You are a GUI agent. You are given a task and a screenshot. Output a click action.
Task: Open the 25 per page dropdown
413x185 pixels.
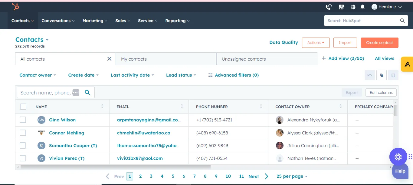click(x=292, y=176)
